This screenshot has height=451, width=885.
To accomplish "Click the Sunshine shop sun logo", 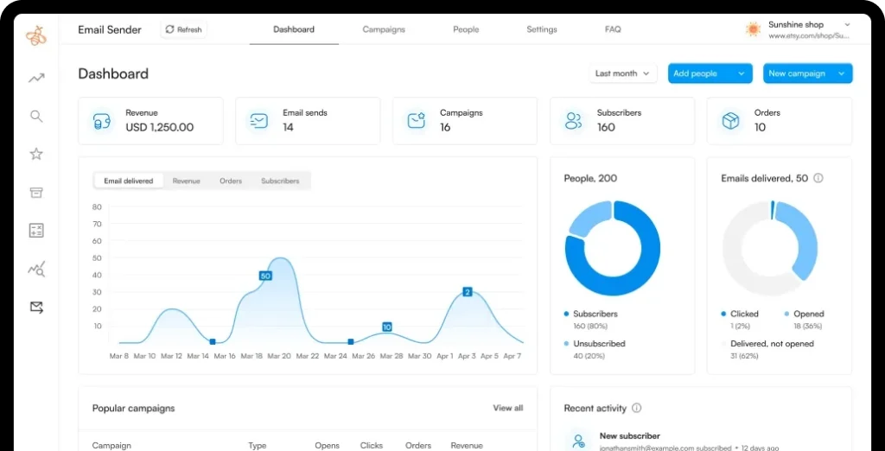I will point(753,29).
